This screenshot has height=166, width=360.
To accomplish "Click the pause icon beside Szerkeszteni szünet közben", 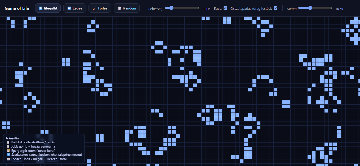I will tap(8, 155).
